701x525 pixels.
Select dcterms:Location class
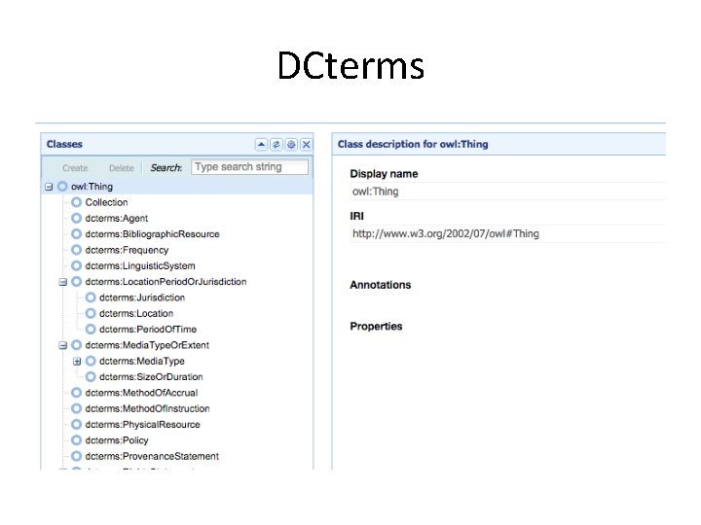coord(136,313)
